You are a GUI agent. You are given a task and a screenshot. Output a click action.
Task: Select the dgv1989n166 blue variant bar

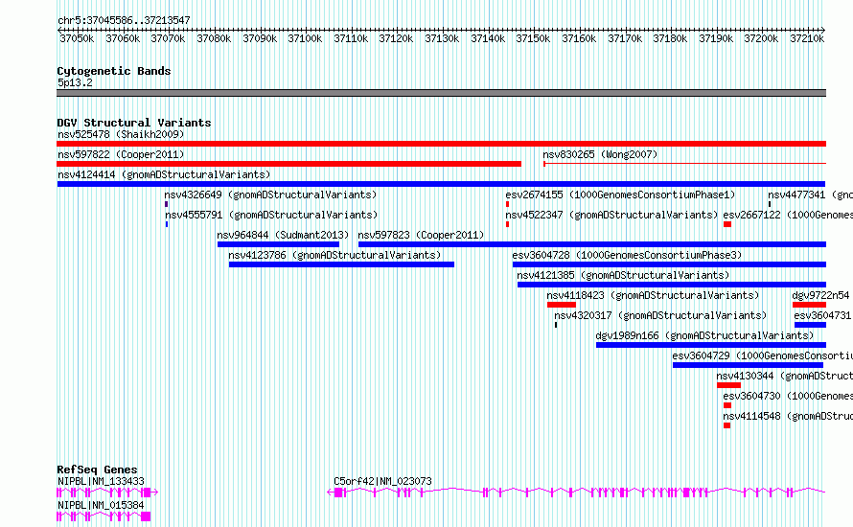pos(711,345)
